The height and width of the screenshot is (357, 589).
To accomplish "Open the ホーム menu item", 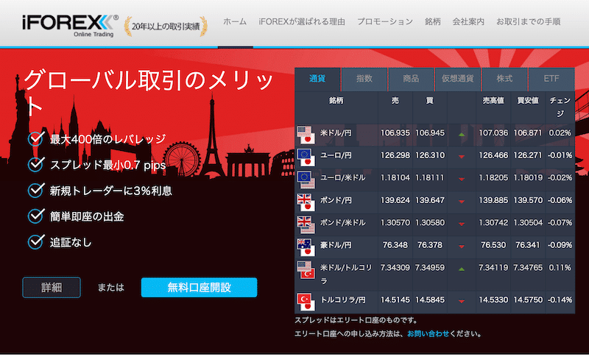I will coord(235,22).
